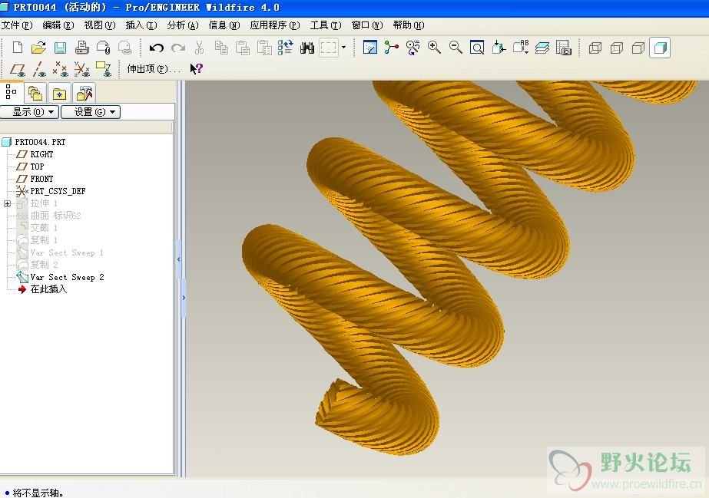Screen dimensions: 709x498
Task: Refit the model to the screen
Action: [x=477, y=48]
